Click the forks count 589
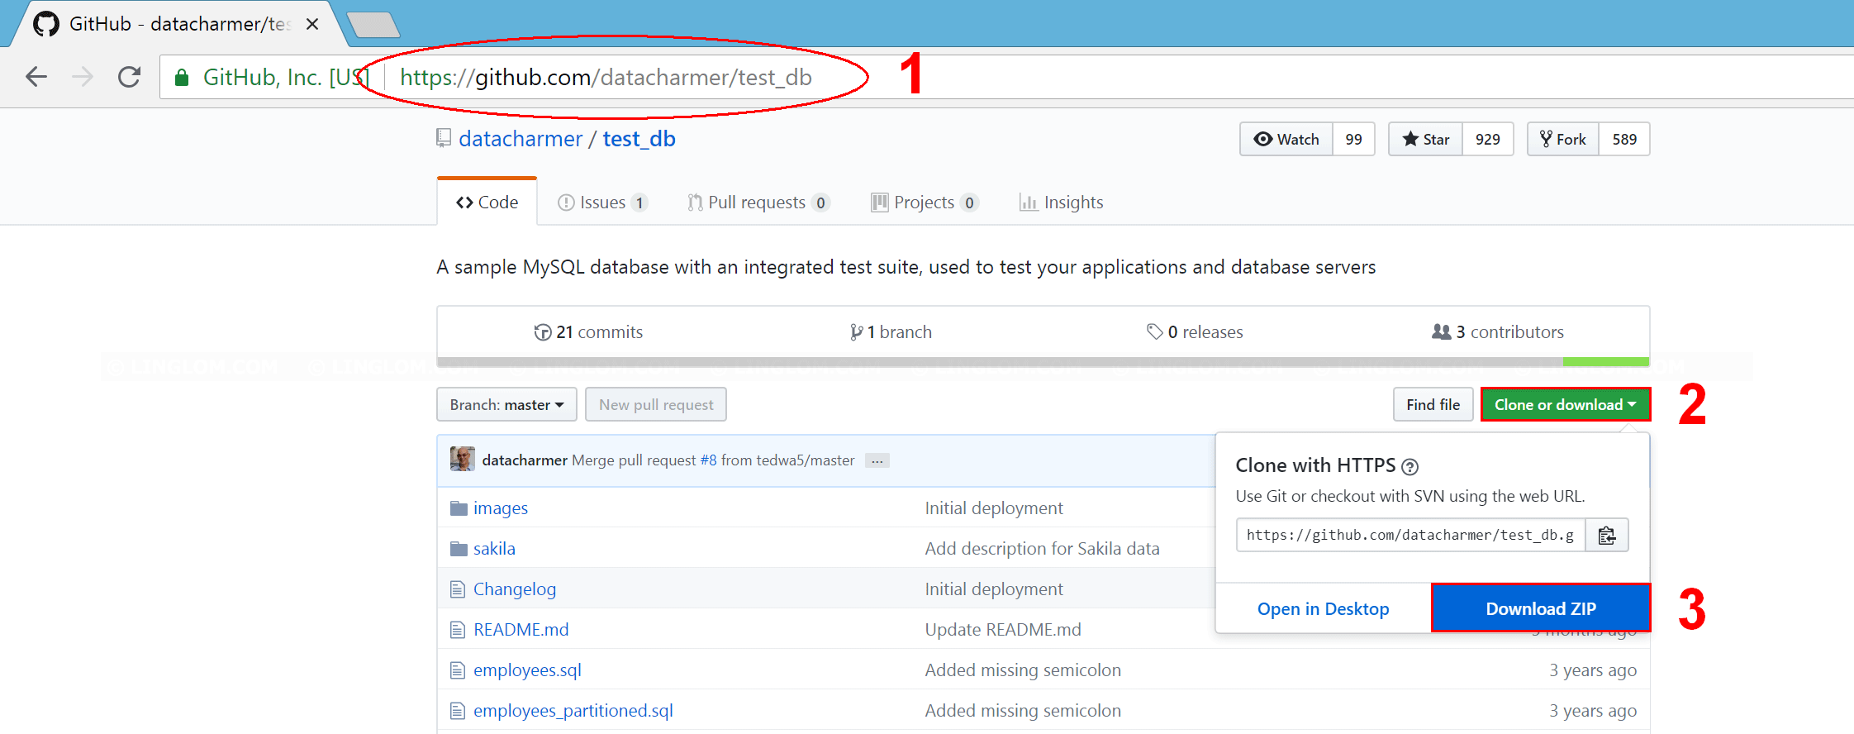This screenshot has height=734, width=1854. coord(1624,139)
